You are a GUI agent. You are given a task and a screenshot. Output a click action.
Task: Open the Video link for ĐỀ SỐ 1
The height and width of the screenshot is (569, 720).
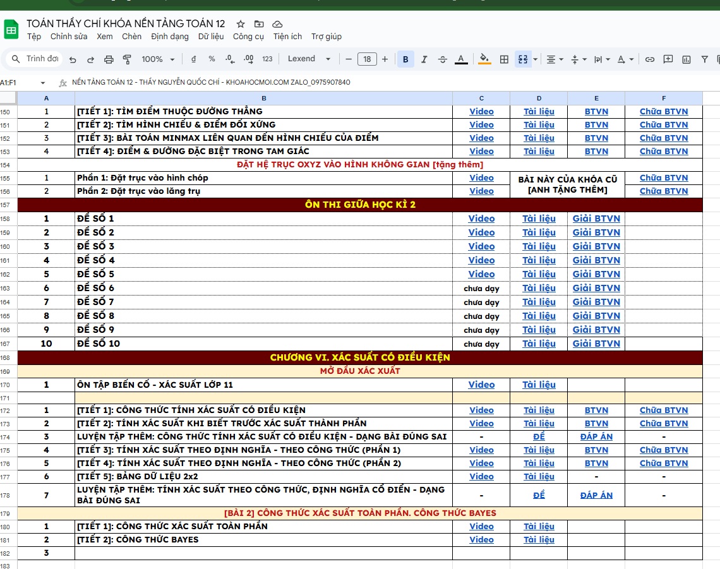point(481,219)
